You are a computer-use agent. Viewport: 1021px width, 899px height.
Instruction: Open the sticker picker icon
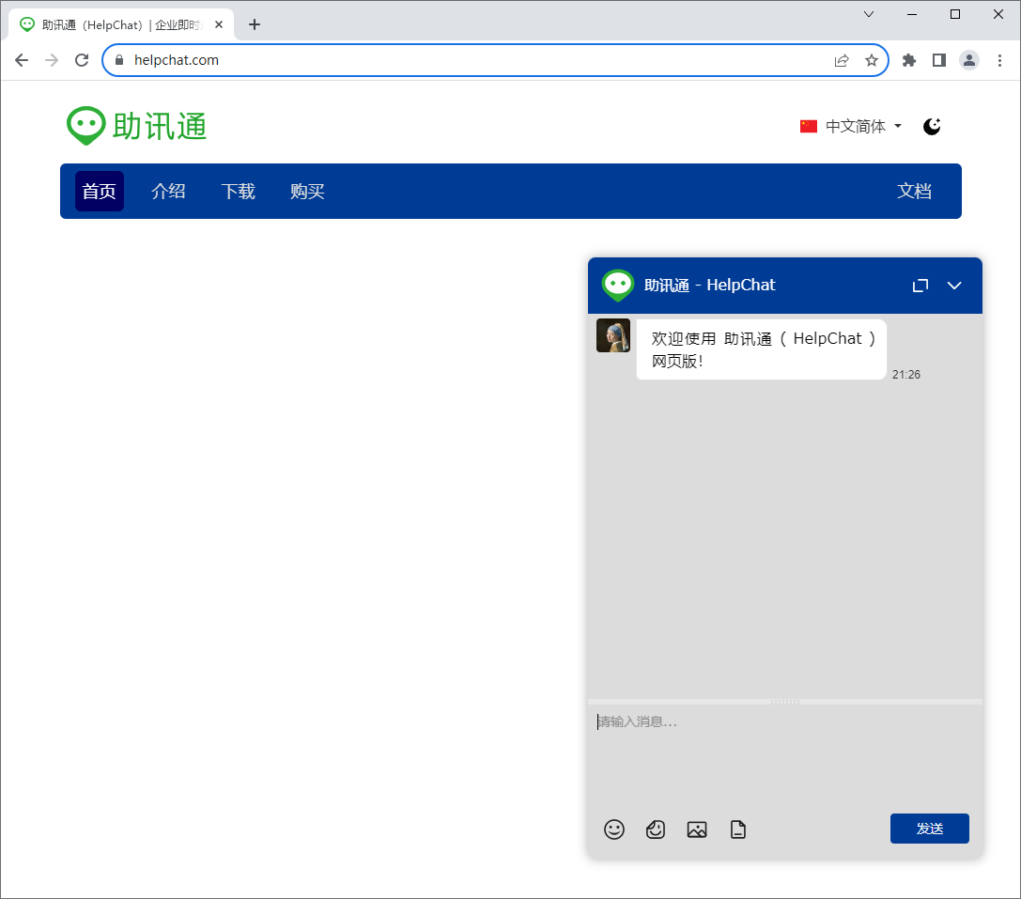click(x=656, y=829)
